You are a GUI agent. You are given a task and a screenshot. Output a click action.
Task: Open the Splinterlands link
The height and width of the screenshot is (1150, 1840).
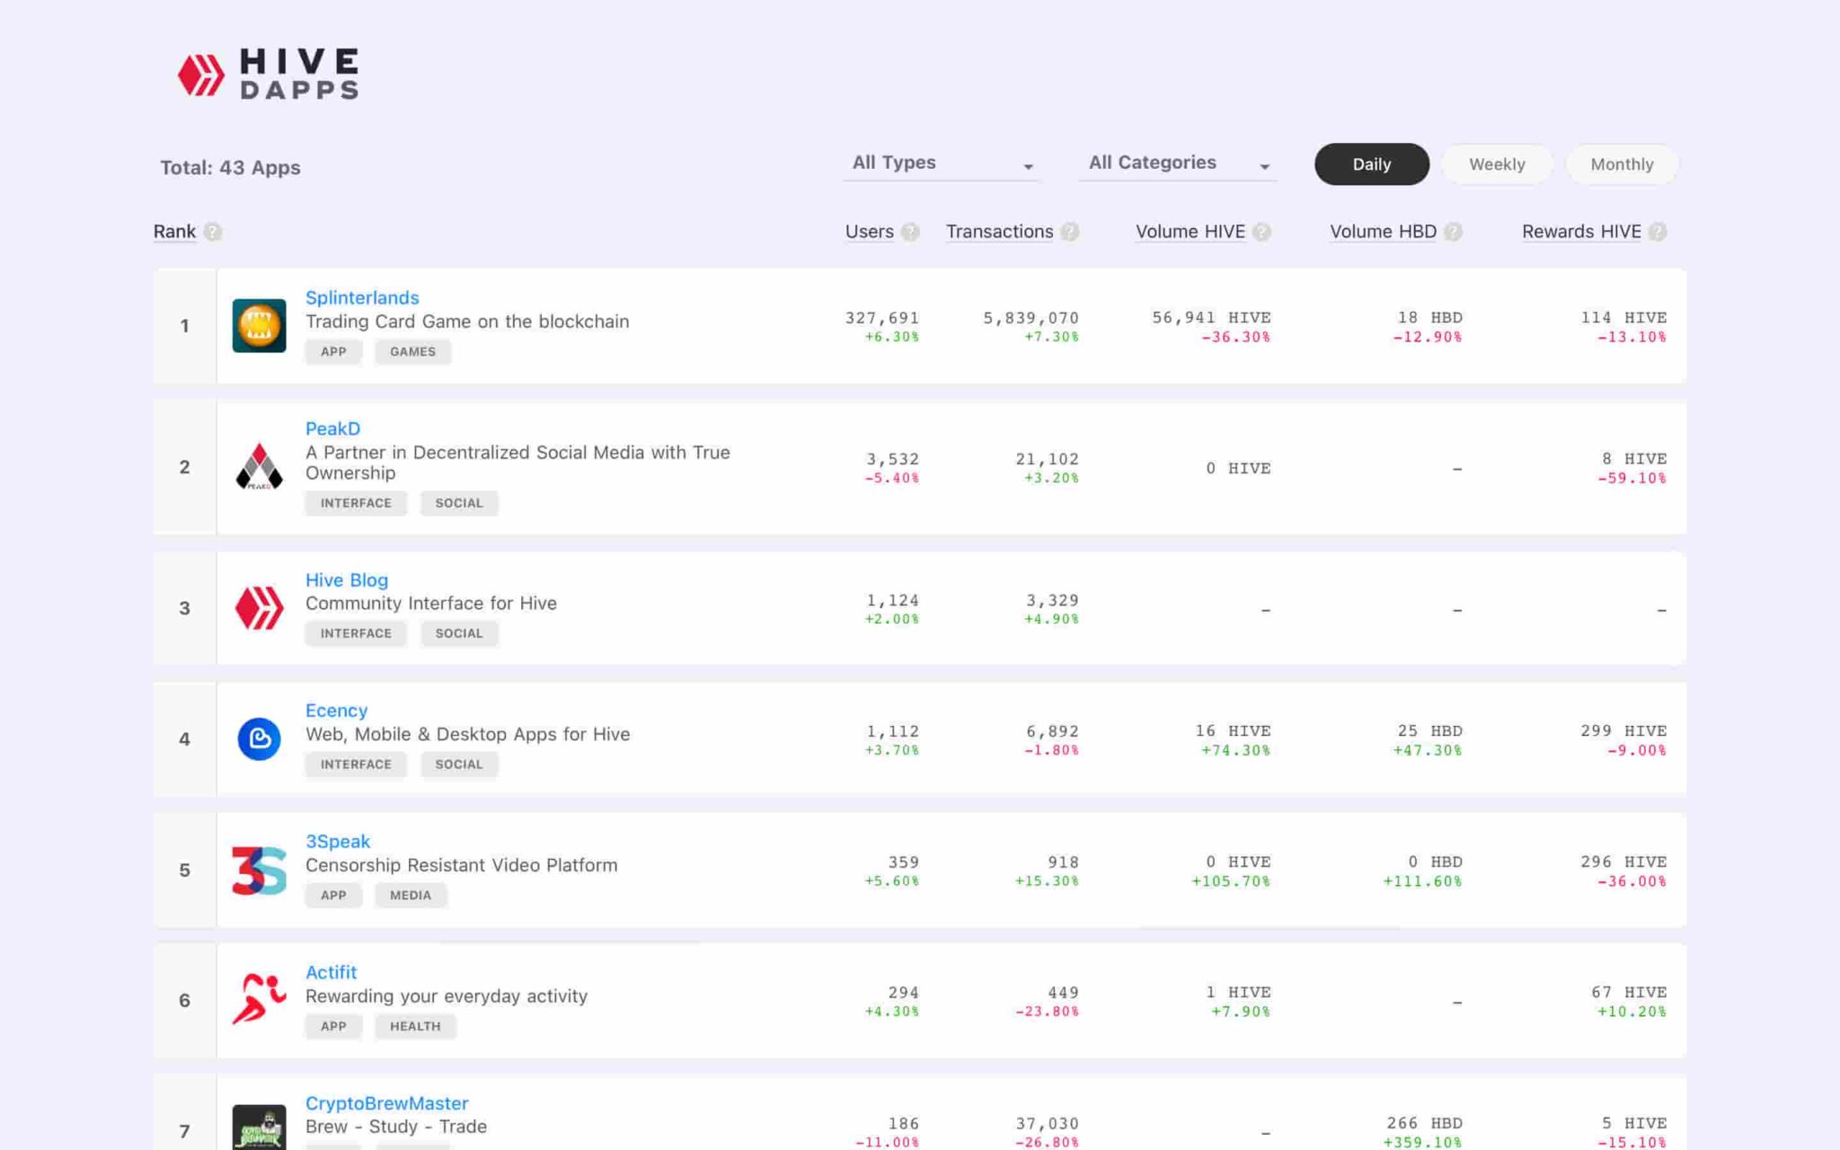coord(362,297)
